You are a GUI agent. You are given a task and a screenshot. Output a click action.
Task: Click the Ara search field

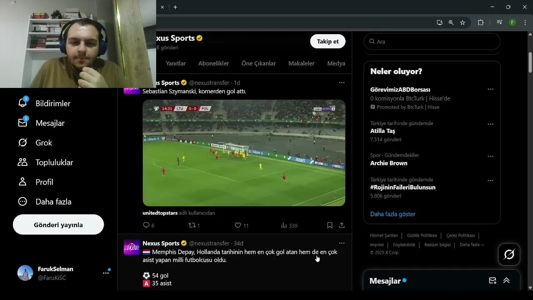[x=432, y=42]
